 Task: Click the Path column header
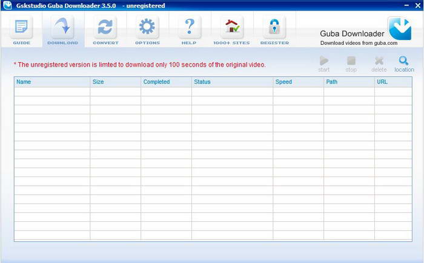[349, 82]
